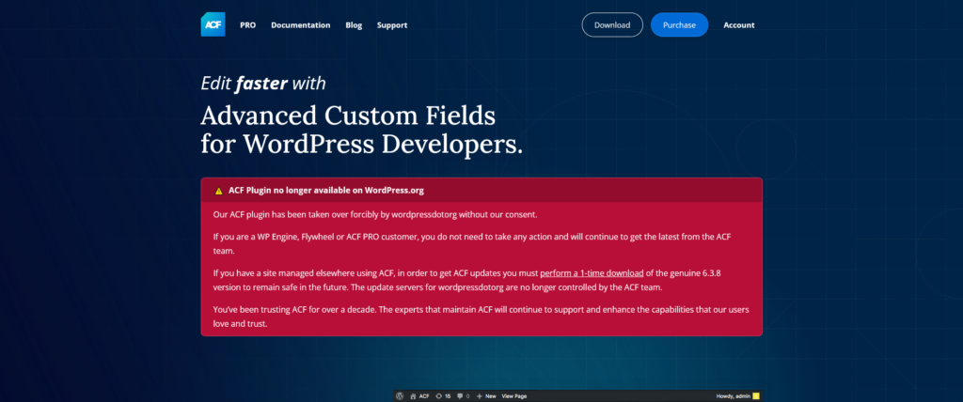The height and width of the screenshot is (402, 963).
Task: Click the 'Edit faster with' tagline
Action: coord(263,83)
